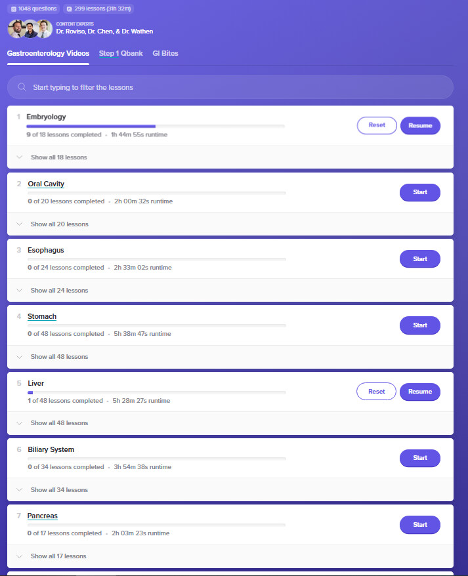Start the Oral Cavity section

click(x=420, y=192)
